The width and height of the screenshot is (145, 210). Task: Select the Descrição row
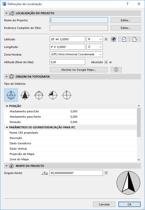pyautogui.click(x=70, y=138)
